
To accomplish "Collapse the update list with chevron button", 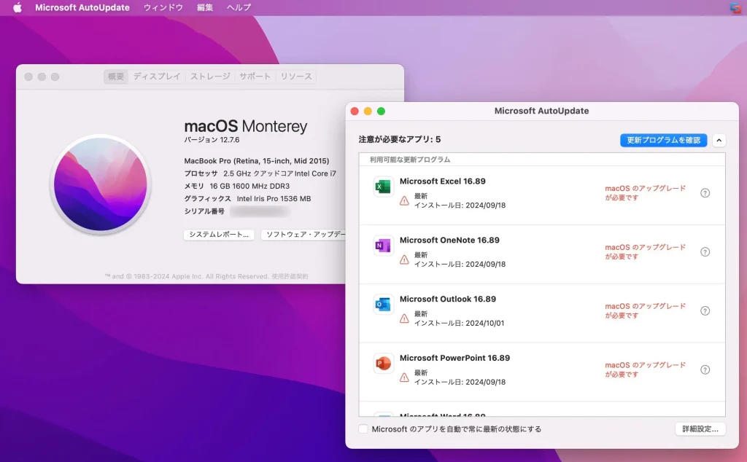I will pyautogui.click(x=719, y=141).
